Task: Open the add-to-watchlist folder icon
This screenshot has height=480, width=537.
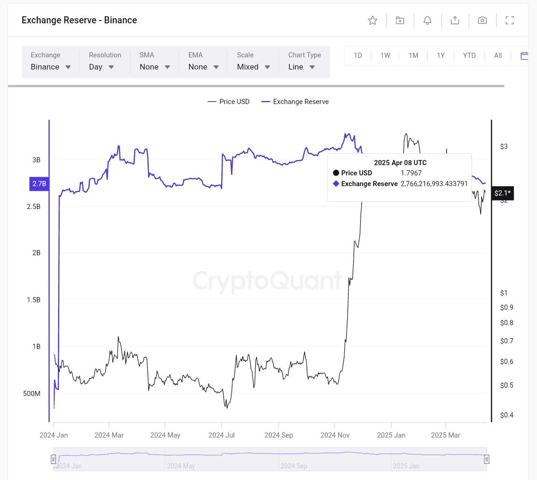Action: pos(400,20)
